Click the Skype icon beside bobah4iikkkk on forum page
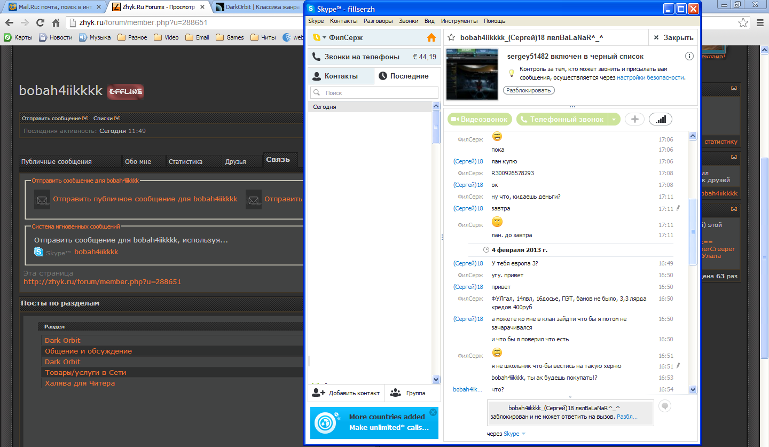Viewport: 769px width, 447px height. (x=39, y=252)
